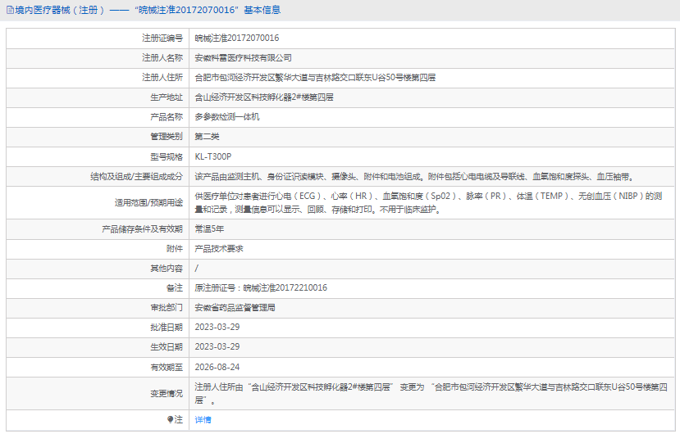Click the 产品名称 label
The width and height of the screenshot is (680, 434).
click(167, 117)
